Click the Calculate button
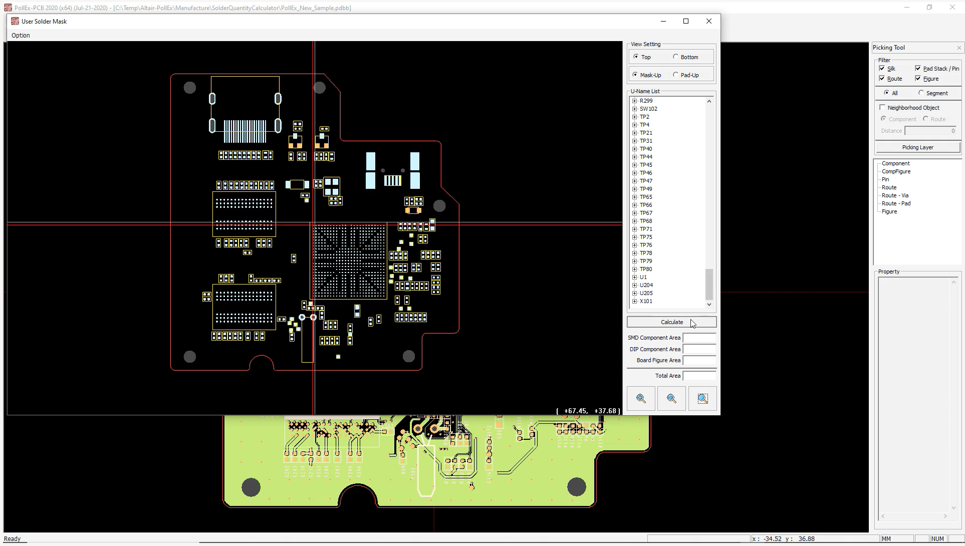The width and height of the screenshot is (965, 546). 671,322
